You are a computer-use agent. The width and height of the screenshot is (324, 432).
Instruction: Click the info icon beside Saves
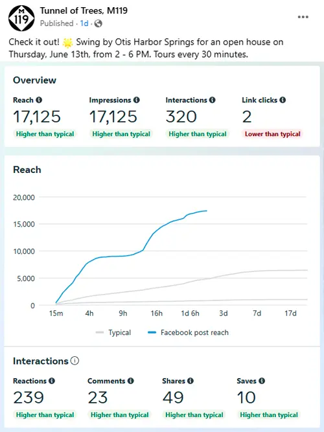[262, 381]
